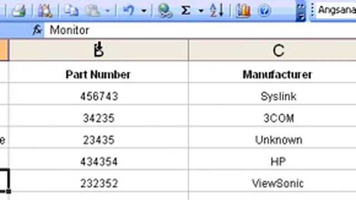Select cell with part number 34235
Image resolution: width=356 pixels, height=200 pixels.
click(99, 116)
